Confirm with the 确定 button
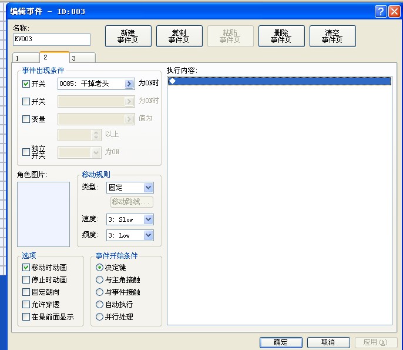Image resolution: width=403 pixels, height=350 pixels. click(281, 342)
